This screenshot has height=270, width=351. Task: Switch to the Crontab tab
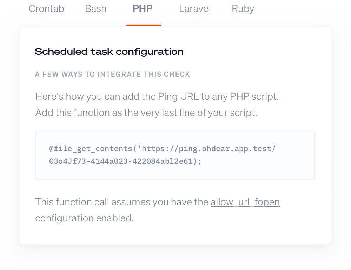tap(46, 8)
